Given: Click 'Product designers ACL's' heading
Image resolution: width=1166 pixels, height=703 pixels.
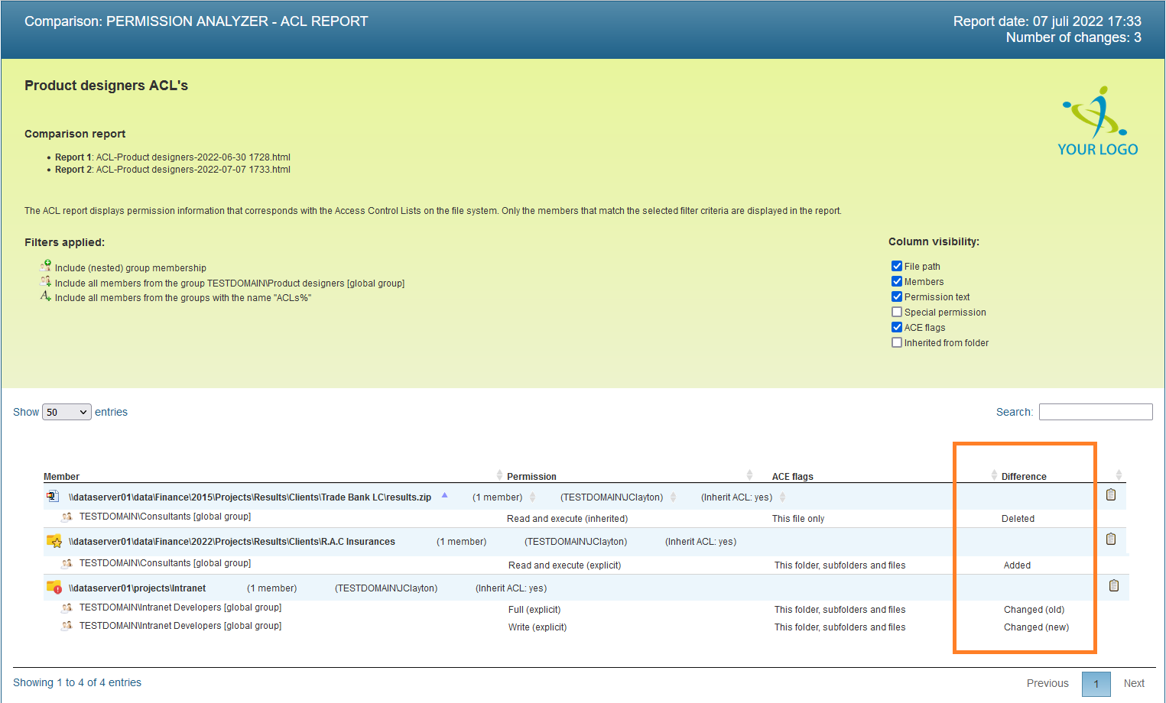Looking at the screenshot, I should point(106,86).
